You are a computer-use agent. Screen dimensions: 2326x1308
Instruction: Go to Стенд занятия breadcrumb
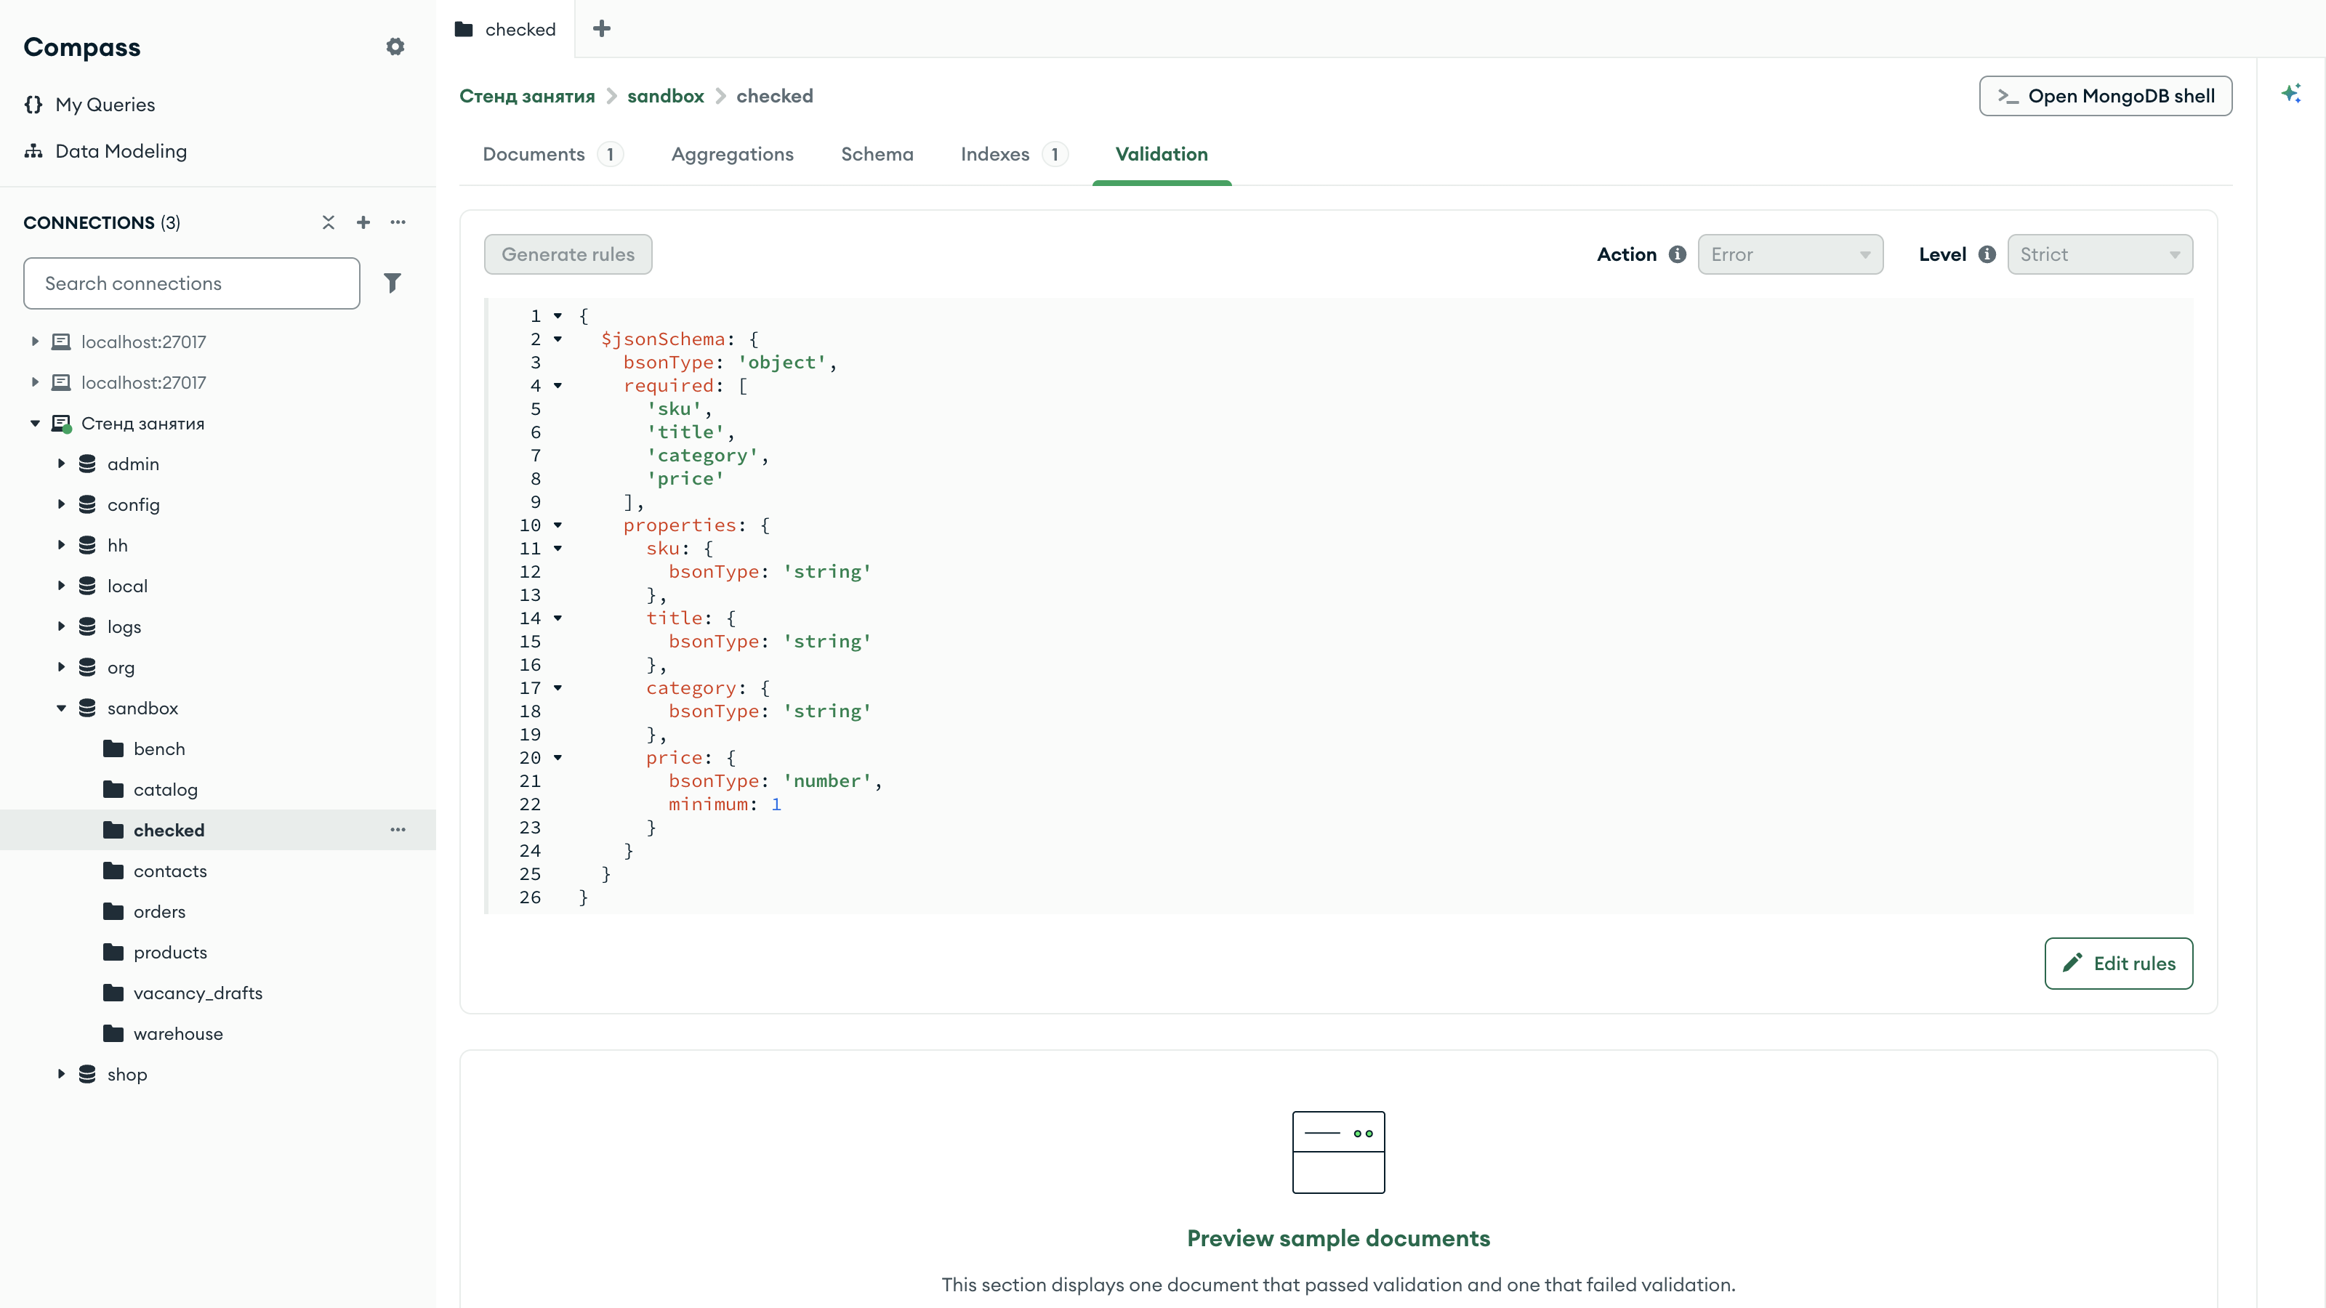527,96
